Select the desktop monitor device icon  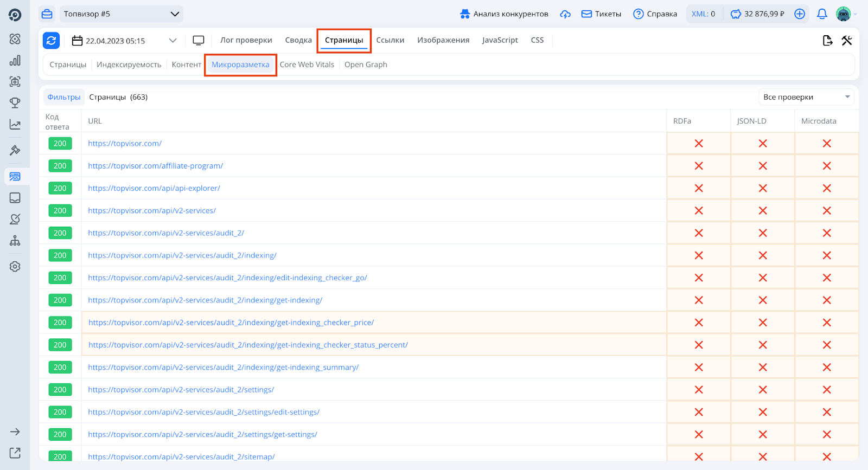click(199, 41)
